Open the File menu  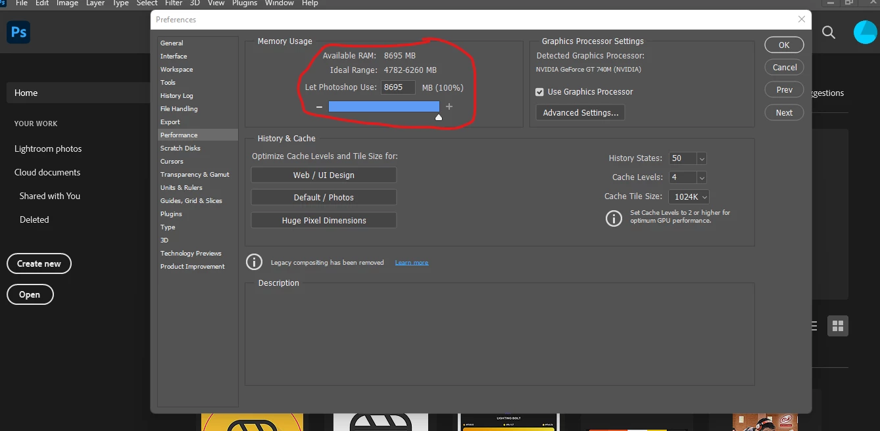pyautogui.click(x=22, y=3)
